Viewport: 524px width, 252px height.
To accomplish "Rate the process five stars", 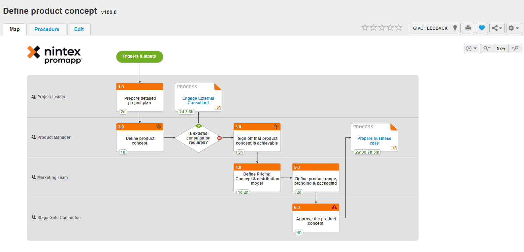I will pos(399,28).
